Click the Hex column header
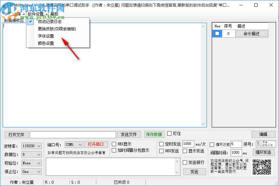 (x=217, y=26)
